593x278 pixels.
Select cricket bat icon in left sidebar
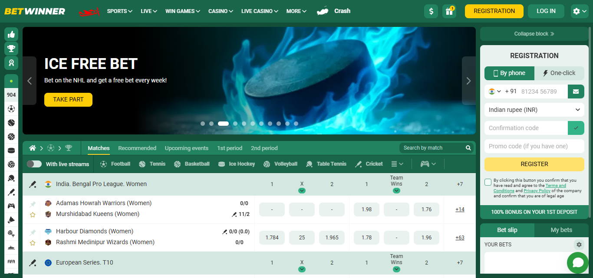11,192
